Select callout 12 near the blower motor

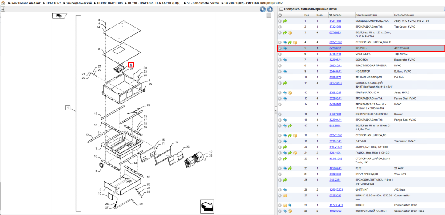(211, 152)
